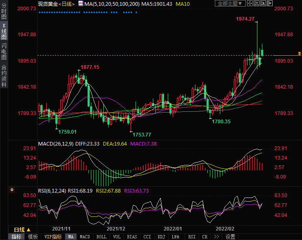Click the 设置 settings button

[230, 237]
